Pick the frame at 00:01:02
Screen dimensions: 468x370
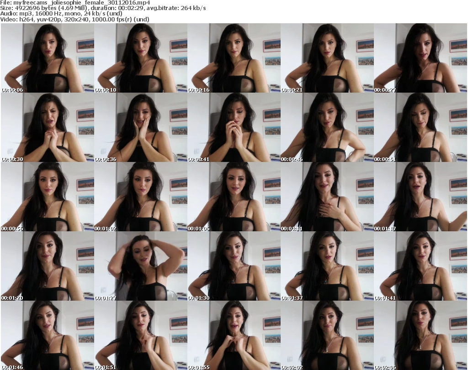pyautogui.click(x=141, y=197)
